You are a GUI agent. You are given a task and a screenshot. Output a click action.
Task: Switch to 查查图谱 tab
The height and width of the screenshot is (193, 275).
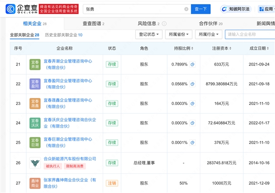tap(93, 24)
